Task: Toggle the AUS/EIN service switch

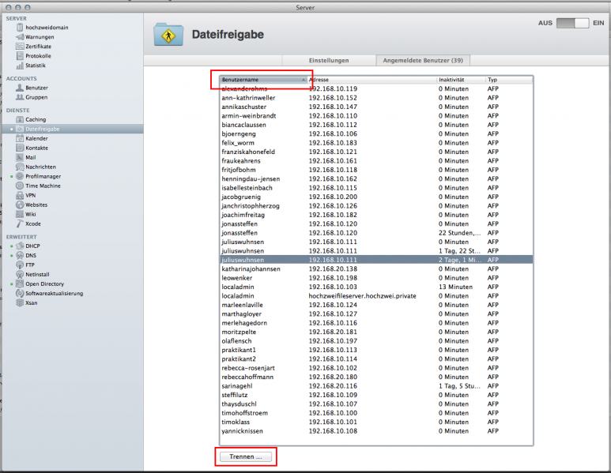Action: click(573, 24)
